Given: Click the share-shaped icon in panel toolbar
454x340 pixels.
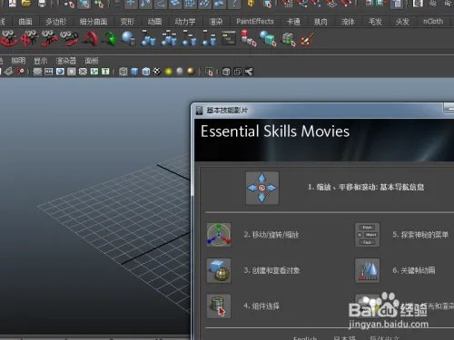Looking at the screenshot, I should (x=249, y=72).
